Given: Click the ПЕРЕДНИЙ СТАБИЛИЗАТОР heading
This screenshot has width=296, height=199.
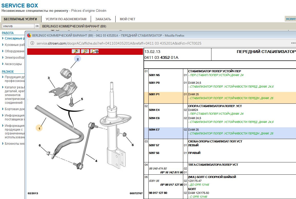Looking at the screenshot, I should coord(266,51).
